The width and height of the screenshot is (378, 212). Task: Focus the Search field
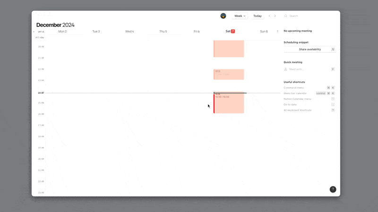[310, 16]
